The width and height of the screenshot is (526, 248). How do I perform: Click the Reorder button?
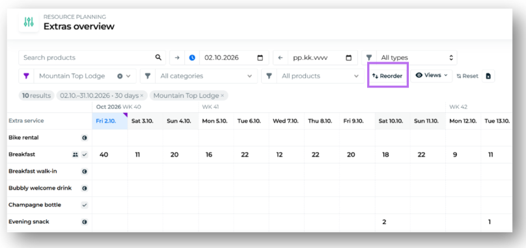[x=387, y=76]
